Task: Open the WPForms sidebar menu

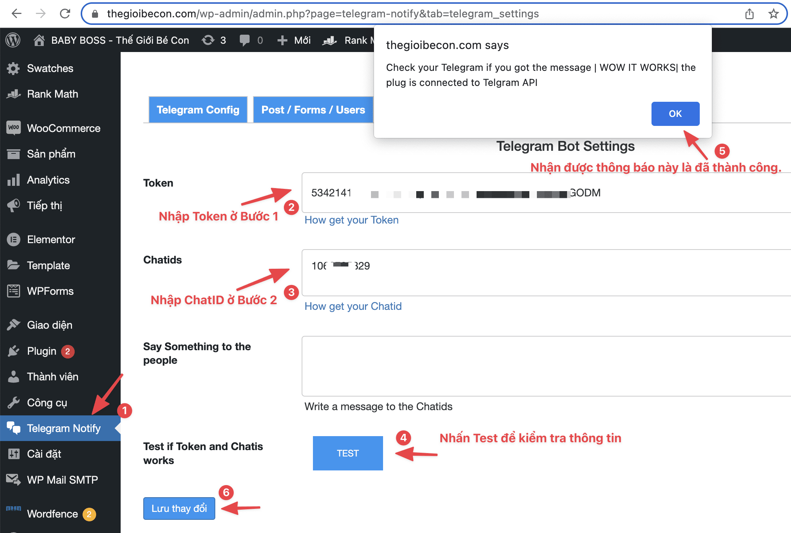Action: pos(50,291)
